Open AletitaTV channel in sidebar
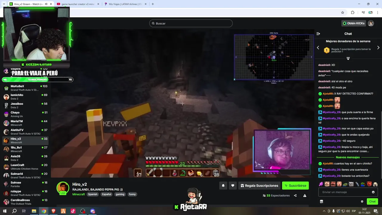382x215 pixels. click(x=25, y=132)
